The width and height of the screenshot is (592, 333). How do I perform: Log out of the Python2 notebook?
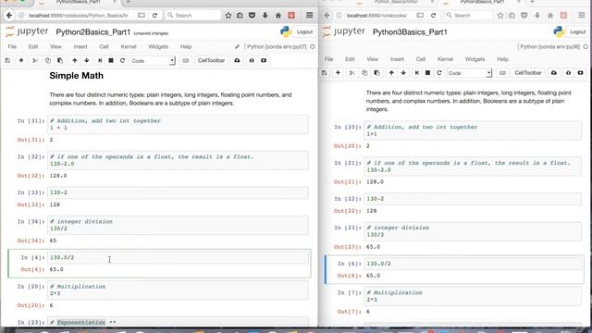304,32
